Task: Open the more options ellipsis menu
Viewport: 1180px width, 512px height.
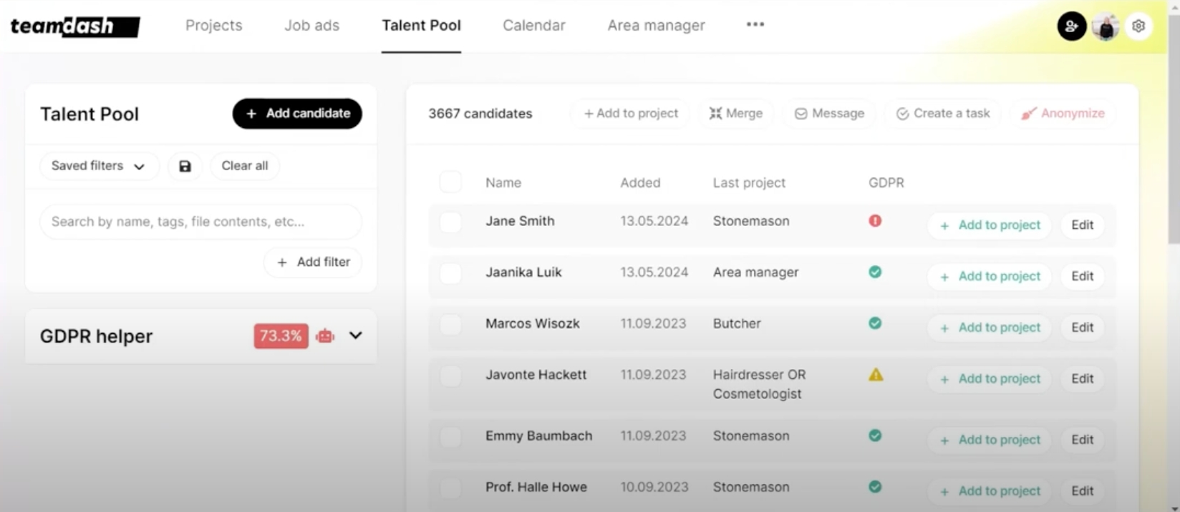Action: pyautogui.click(x=755, y=24)
